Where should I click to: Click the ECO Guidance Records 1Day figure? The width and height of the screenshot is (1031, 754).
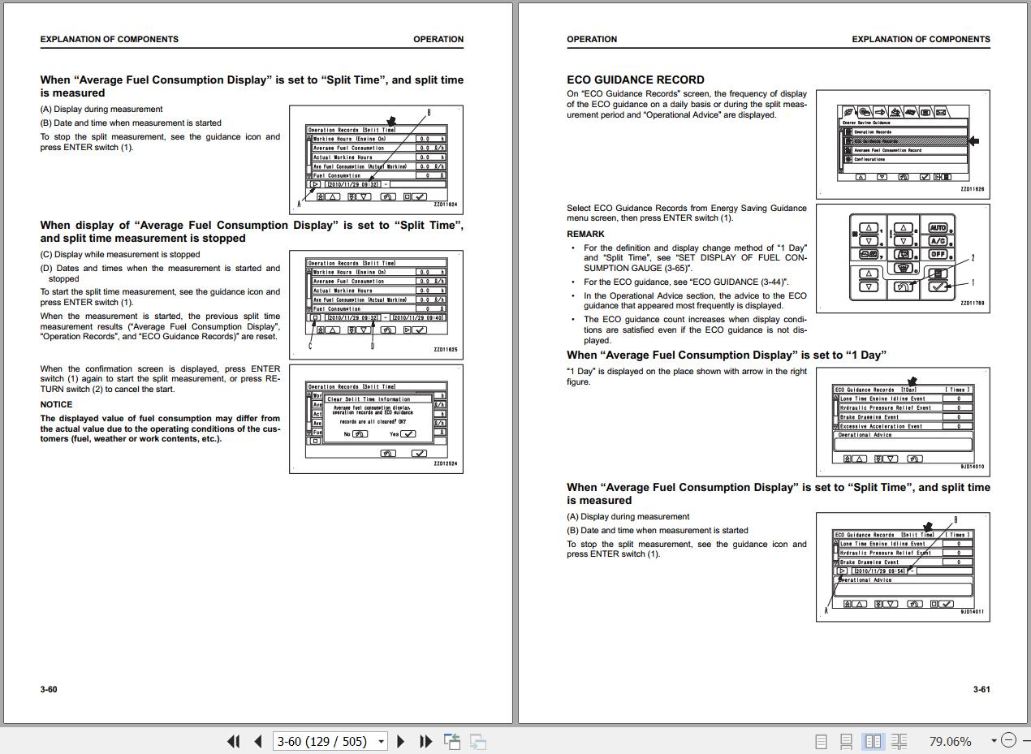coord(903,421)
